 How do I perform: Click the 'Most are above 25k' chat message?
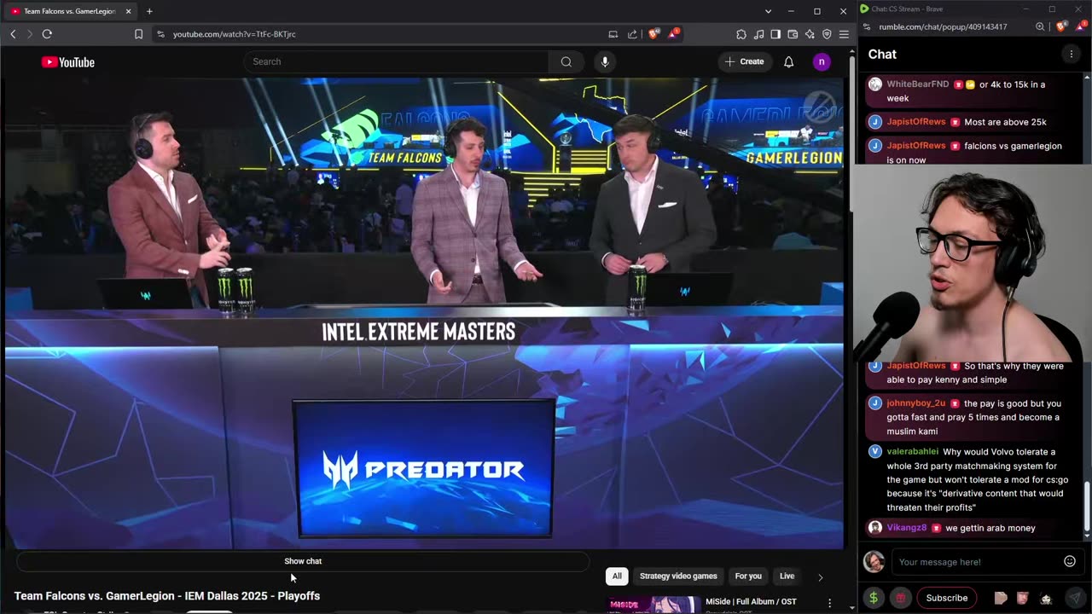point(1005,122)
